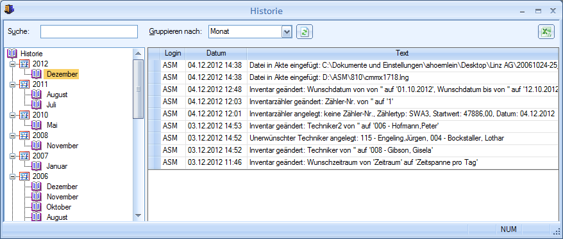Click the book icon beside Oktober
563x239 pixels.
click(37, 207)
